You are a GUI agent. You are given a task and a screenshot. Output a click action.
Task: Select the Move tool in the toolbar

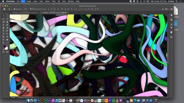coord(3,16)
